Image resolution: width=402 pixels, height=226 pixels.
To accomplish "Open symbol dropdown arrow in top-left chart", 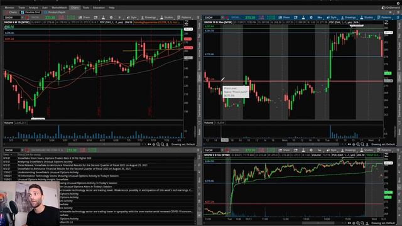I will (23, 18).
